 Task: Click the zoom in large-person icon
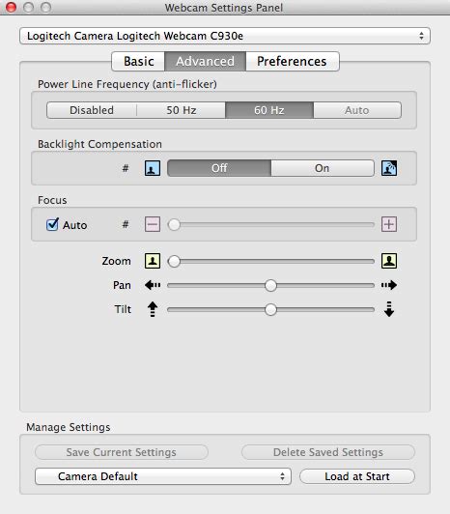click(389, 261)
